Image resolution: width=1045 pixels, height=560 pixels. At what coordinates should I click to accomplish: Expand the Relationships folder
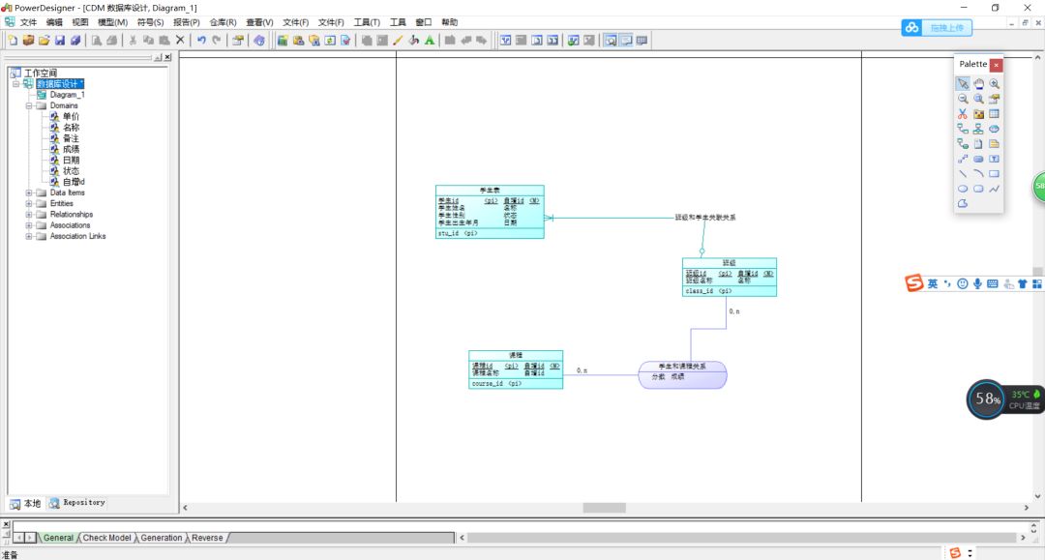pos(29,215)
